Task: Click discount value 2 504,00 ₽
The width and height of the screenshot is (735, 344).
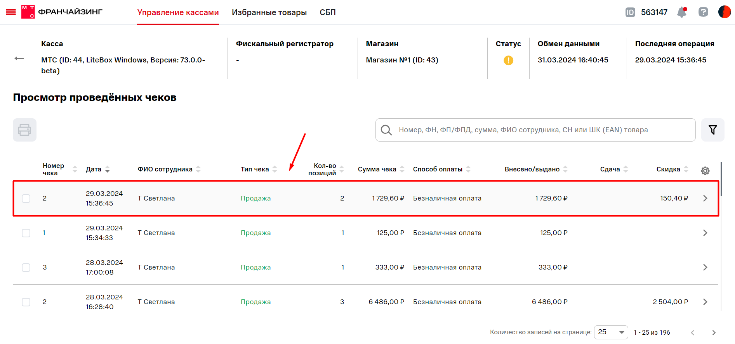Action: click(671, 302)
